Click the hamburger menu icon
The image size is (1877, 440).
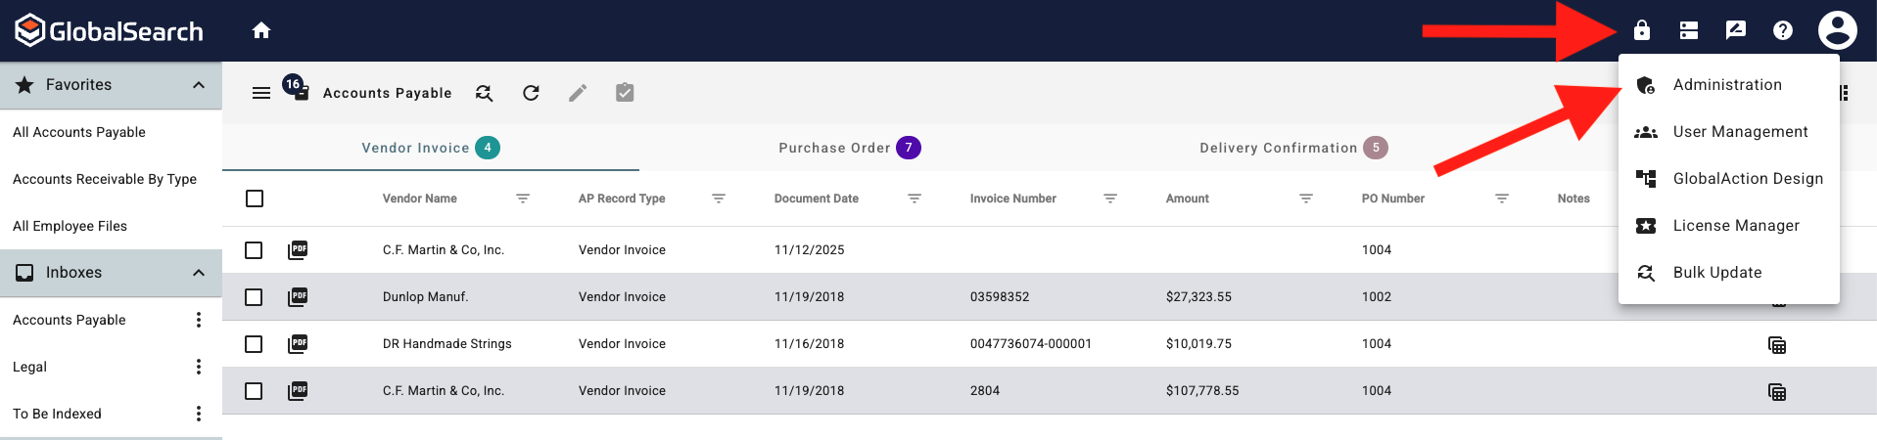[261, 93]
